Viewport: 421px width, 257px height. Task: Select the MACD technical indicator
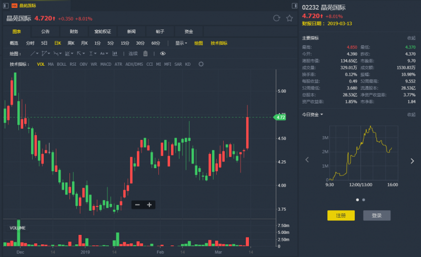click(x=106, y=64)
